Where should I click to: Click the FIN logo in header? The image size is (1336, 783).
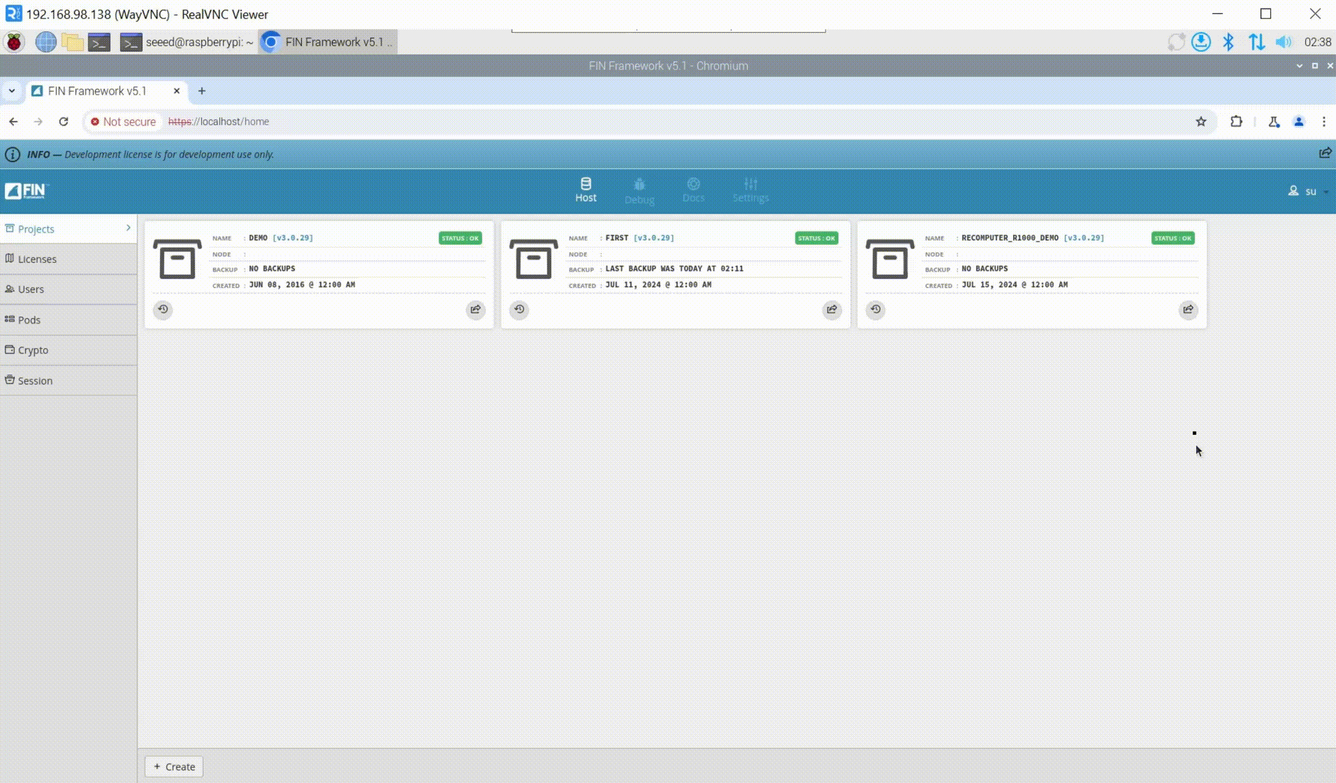pyautogui.click(x=26, y=191)
